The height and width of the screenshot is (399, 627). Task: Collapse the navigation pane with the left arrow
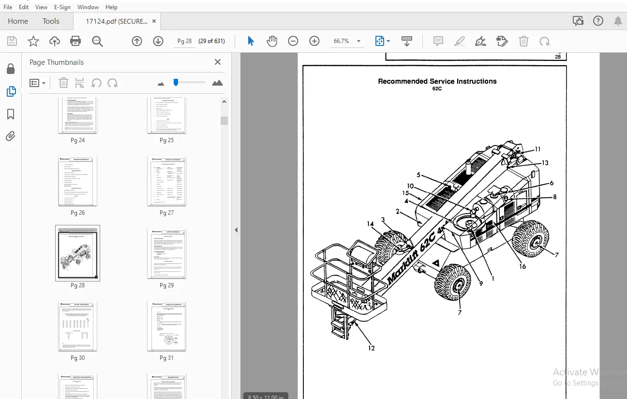(236, 230)
